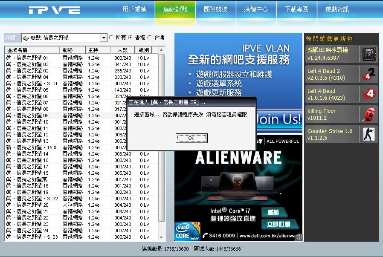Sort the list by 區域名稱 column header
The image size is (383, 257).
tap(32, 50)
